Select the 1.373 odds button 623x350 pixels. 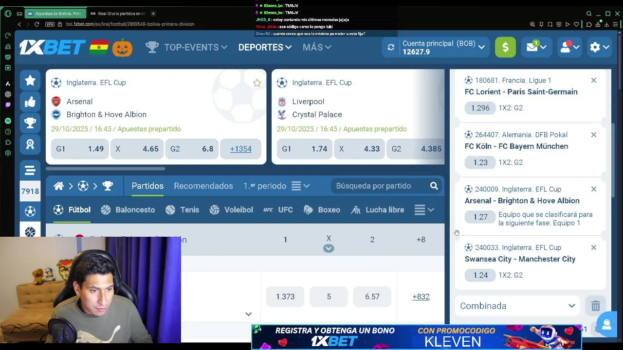pyautogui.click(x=285, y=297)
